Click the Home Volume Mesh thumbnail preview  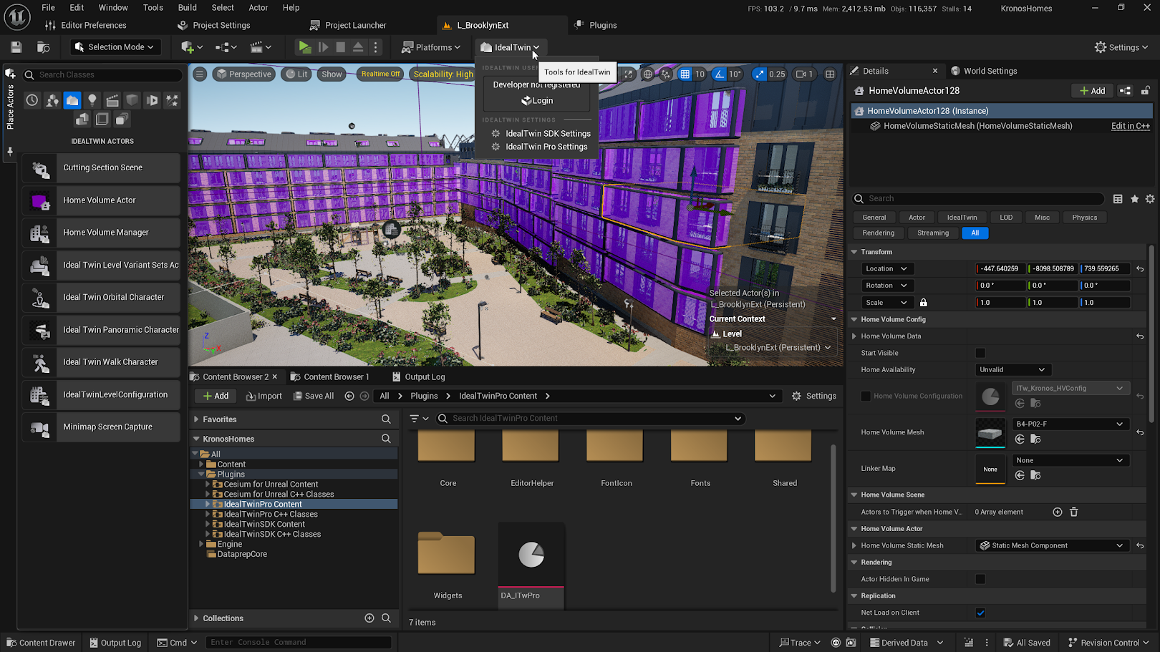pyautogui.click(x=990, y=432)
